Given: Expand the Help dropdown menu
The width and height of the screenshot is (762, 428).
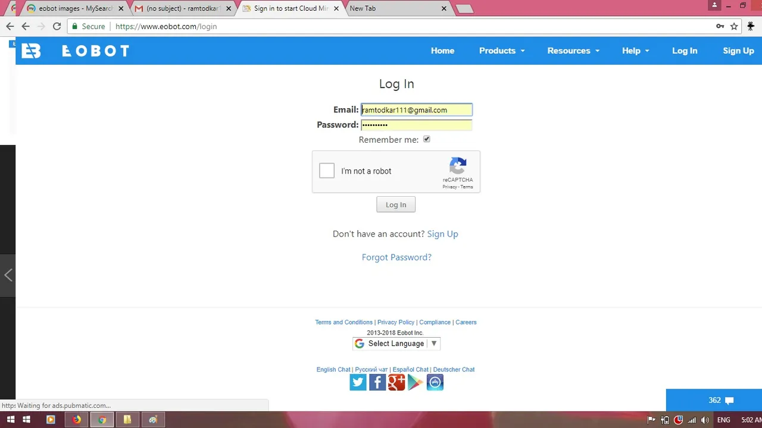Looking at the screenshot, I should click(635, 51).
